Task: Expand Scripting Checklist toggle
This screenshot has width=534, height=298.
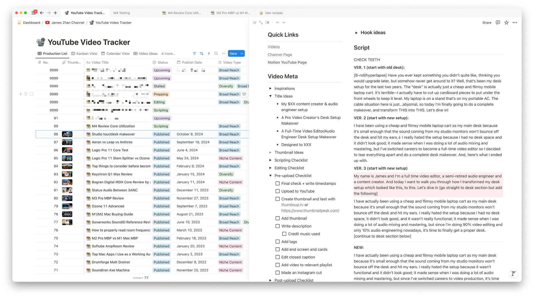Action: pos(270,160)
